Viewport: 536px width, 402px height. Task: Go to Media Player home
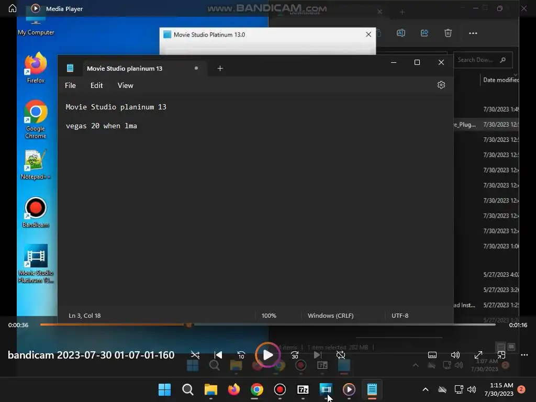point(13,8)
